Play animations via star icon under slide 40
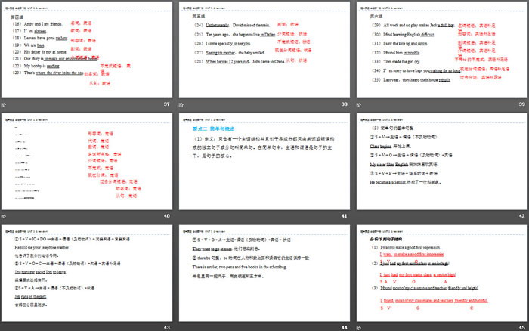This screenshot has width=529, height=331. (x=4, y=216)
